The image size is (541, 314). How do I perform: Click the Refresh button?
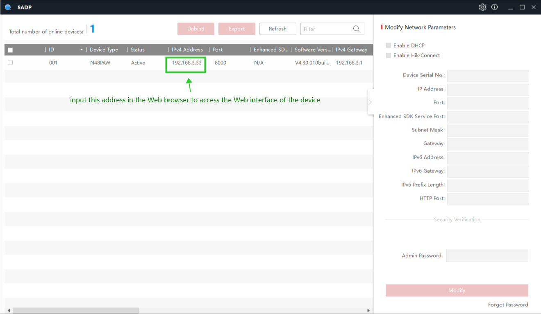point(277,29)
